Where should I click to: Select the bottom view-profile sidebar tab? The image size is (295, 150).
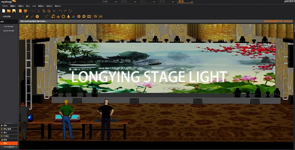[9, 147]
